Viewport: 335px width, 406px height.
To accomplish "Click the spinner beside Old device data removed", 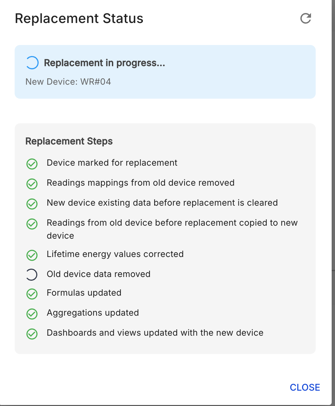I will [x=32, y=275].
